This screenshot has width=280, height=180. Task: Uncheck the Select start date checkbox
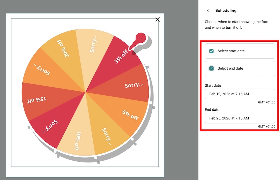[x=211, y=51]
